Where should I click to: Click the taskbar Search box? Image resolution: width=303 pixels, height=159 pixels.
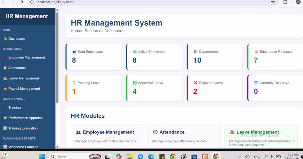point(75,157)
